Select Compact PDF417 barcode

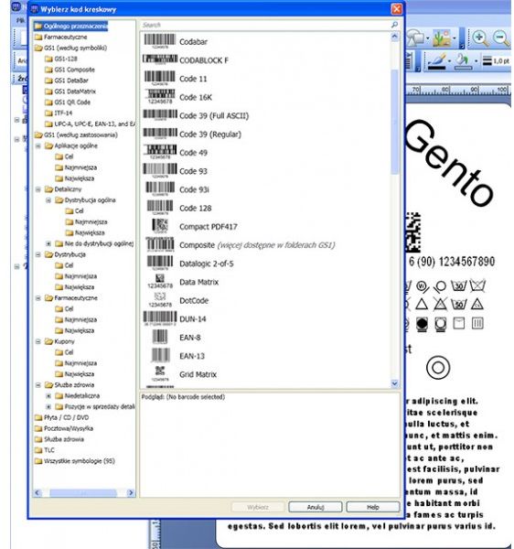tap(194, 227)
